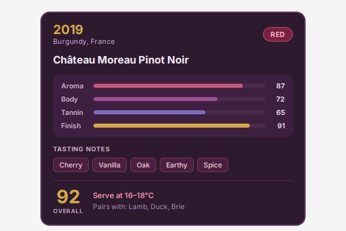This screenshot has width=346, height=231.
Task: Click the Aroma rating bar
Action: point(179,86)
